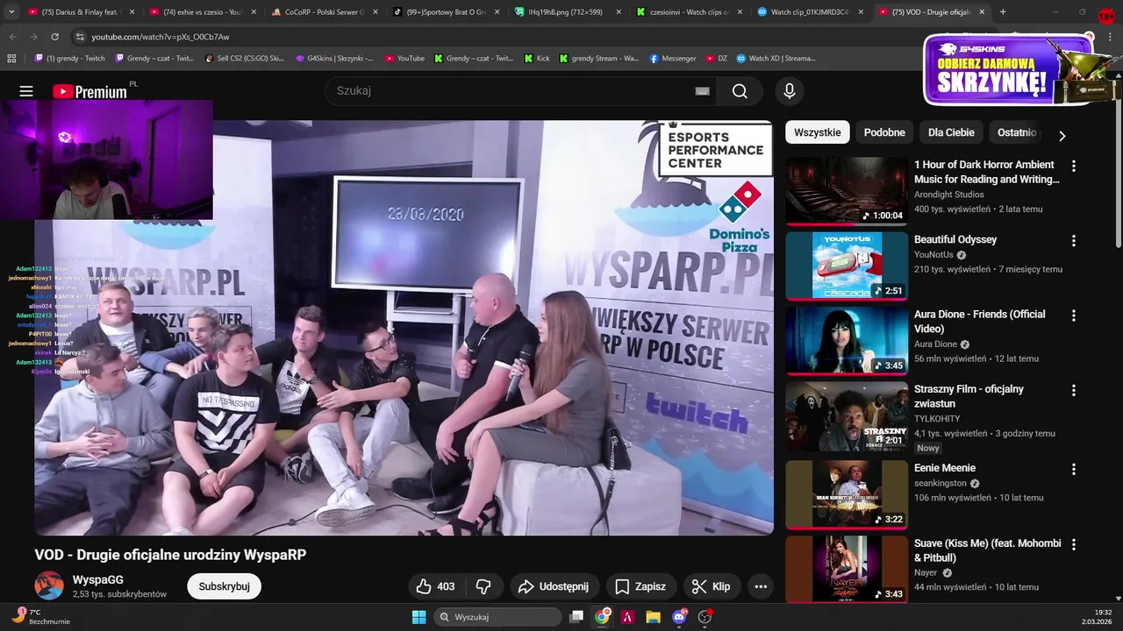Open the Kick bookmark
This screenshot has width=1123, height=631.
click(537, 59)
